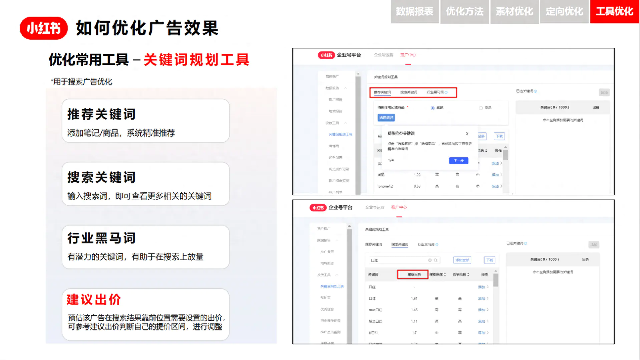Sort by 搜索热度 using its sort arrows
This screenshot has height=360, width=640.
point(445,275)
